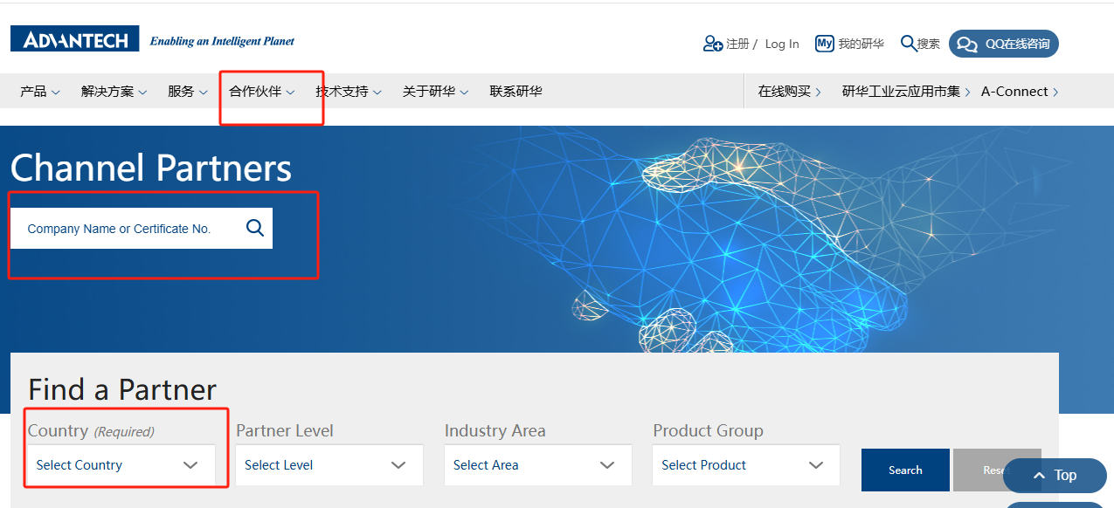Expand the 解决方案 menu
The width and height of the screenshot is (1114, 508).
click(114, 92)
